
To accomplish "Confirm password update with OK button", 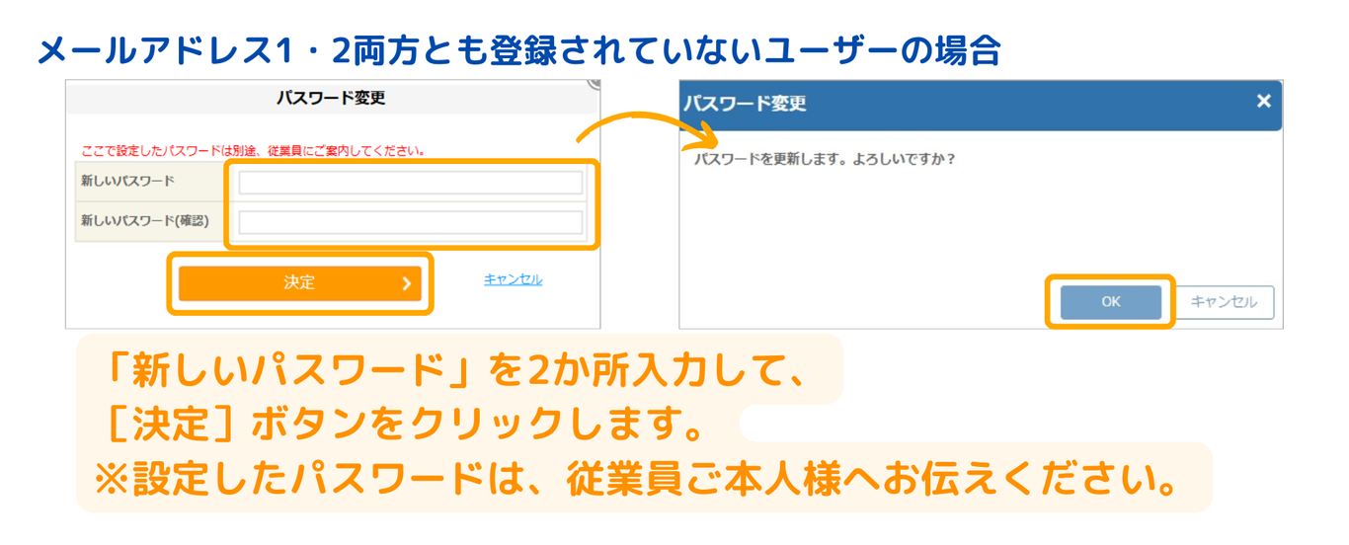I will point(1110,302).
